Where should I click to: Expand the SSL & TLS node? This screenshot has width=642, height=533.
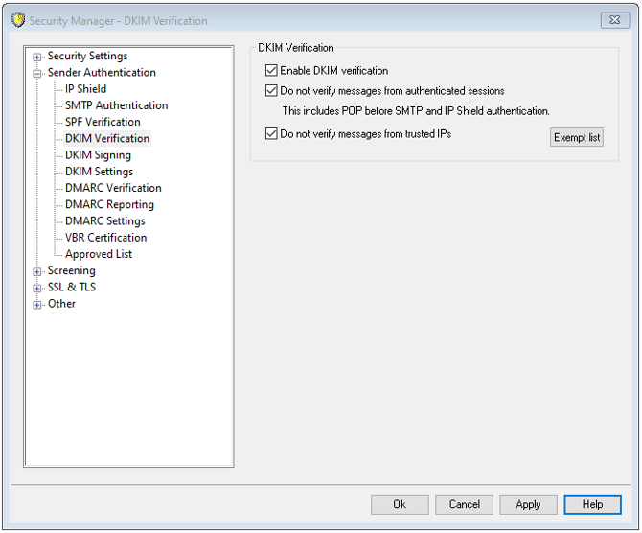[38, 288]
